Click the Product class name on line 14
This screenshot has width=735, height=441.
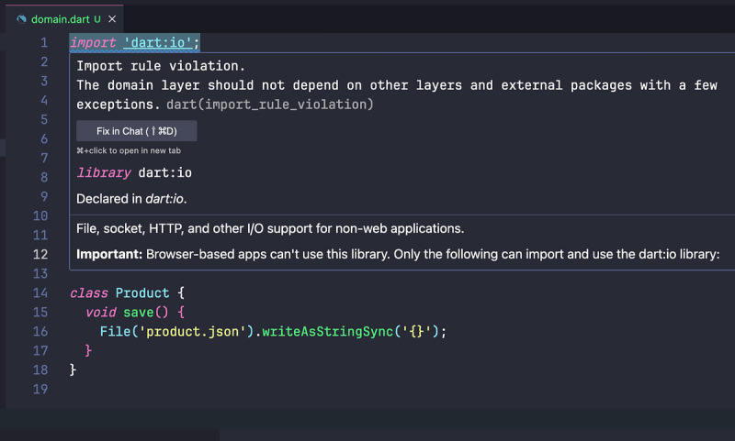pos(142,293)
